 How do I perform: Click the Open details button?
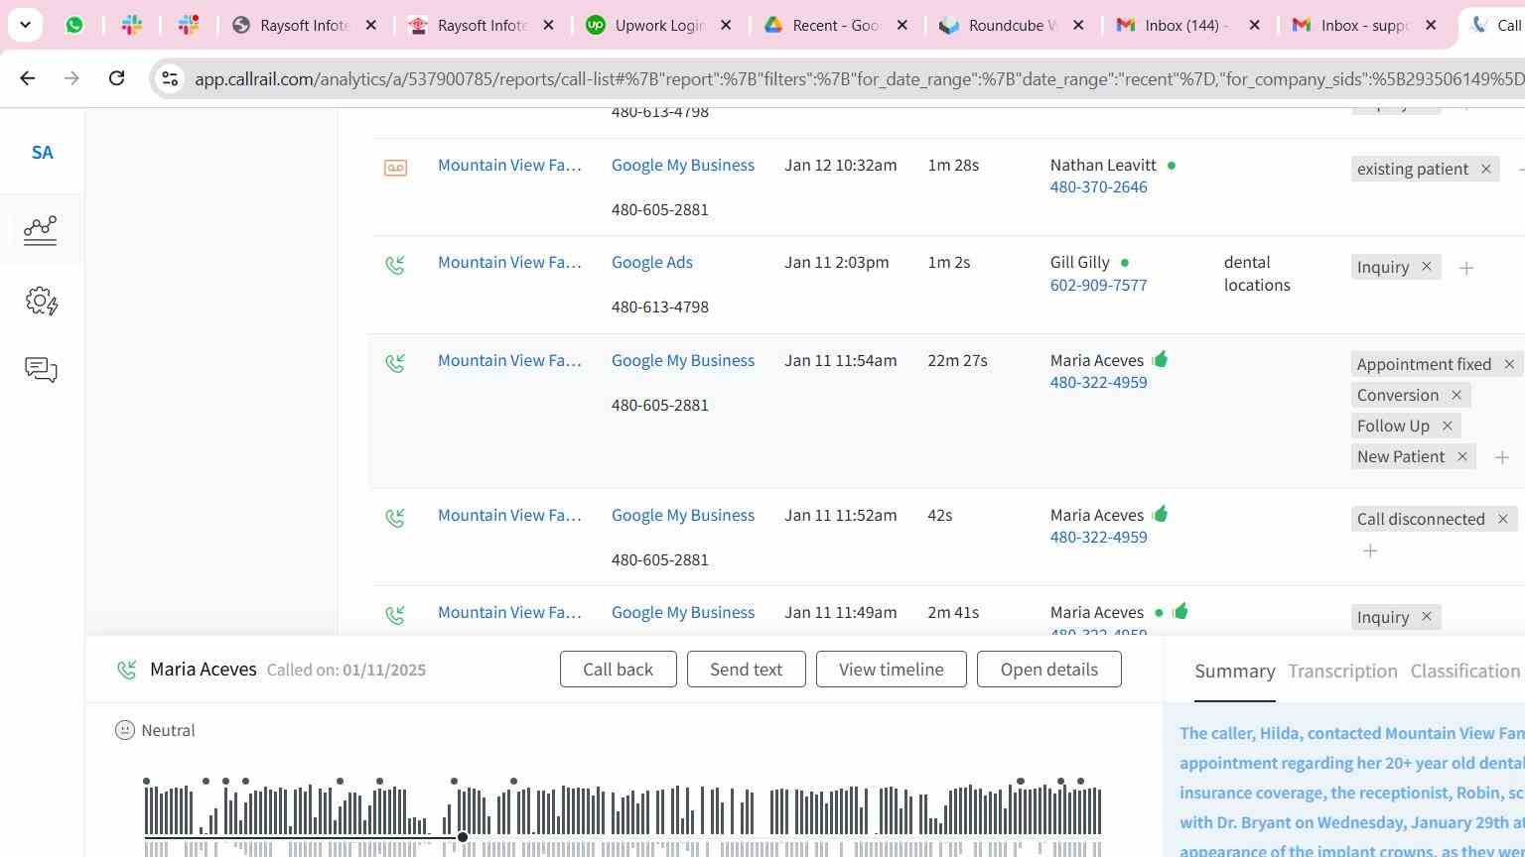pyautogui.click(x=1049, y=670)
